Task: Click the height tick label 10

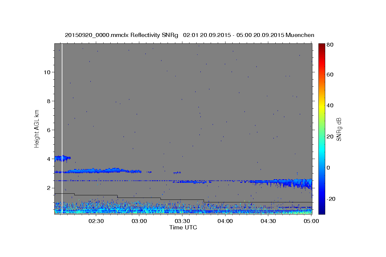Action: point(47,72)
